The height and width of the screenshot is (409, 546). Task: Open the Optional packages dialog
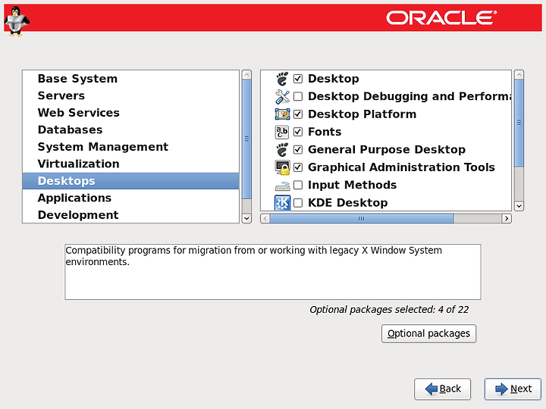(x=428, y=333)
